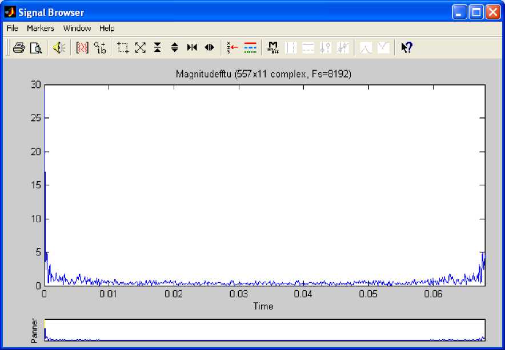The image size is (505, 350).
Task: Close the Signal Browser window
Action: pos(493,13)
